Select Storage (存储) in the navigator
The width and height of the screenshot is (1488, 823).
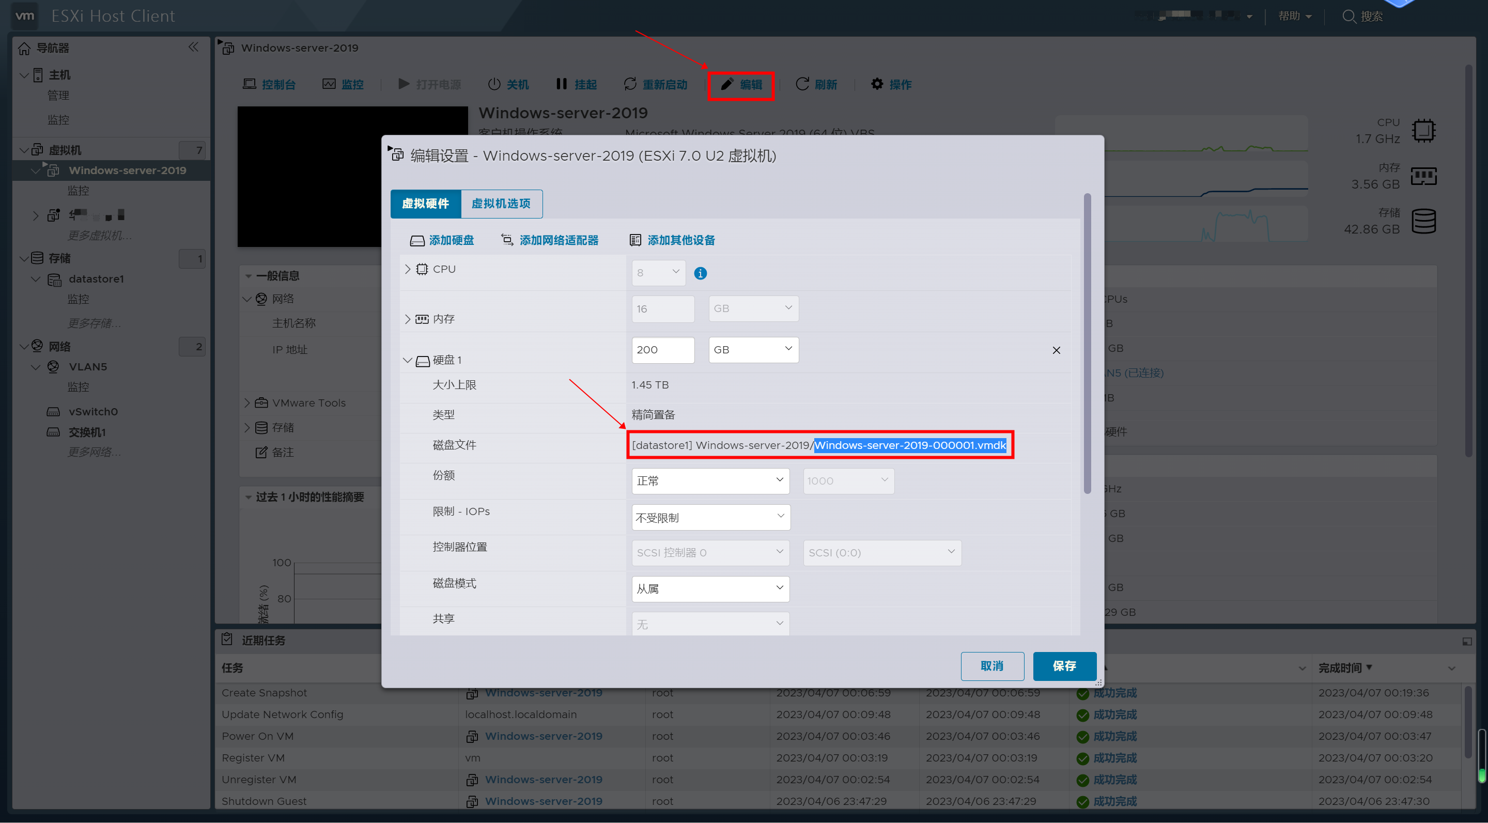point(59,258)
